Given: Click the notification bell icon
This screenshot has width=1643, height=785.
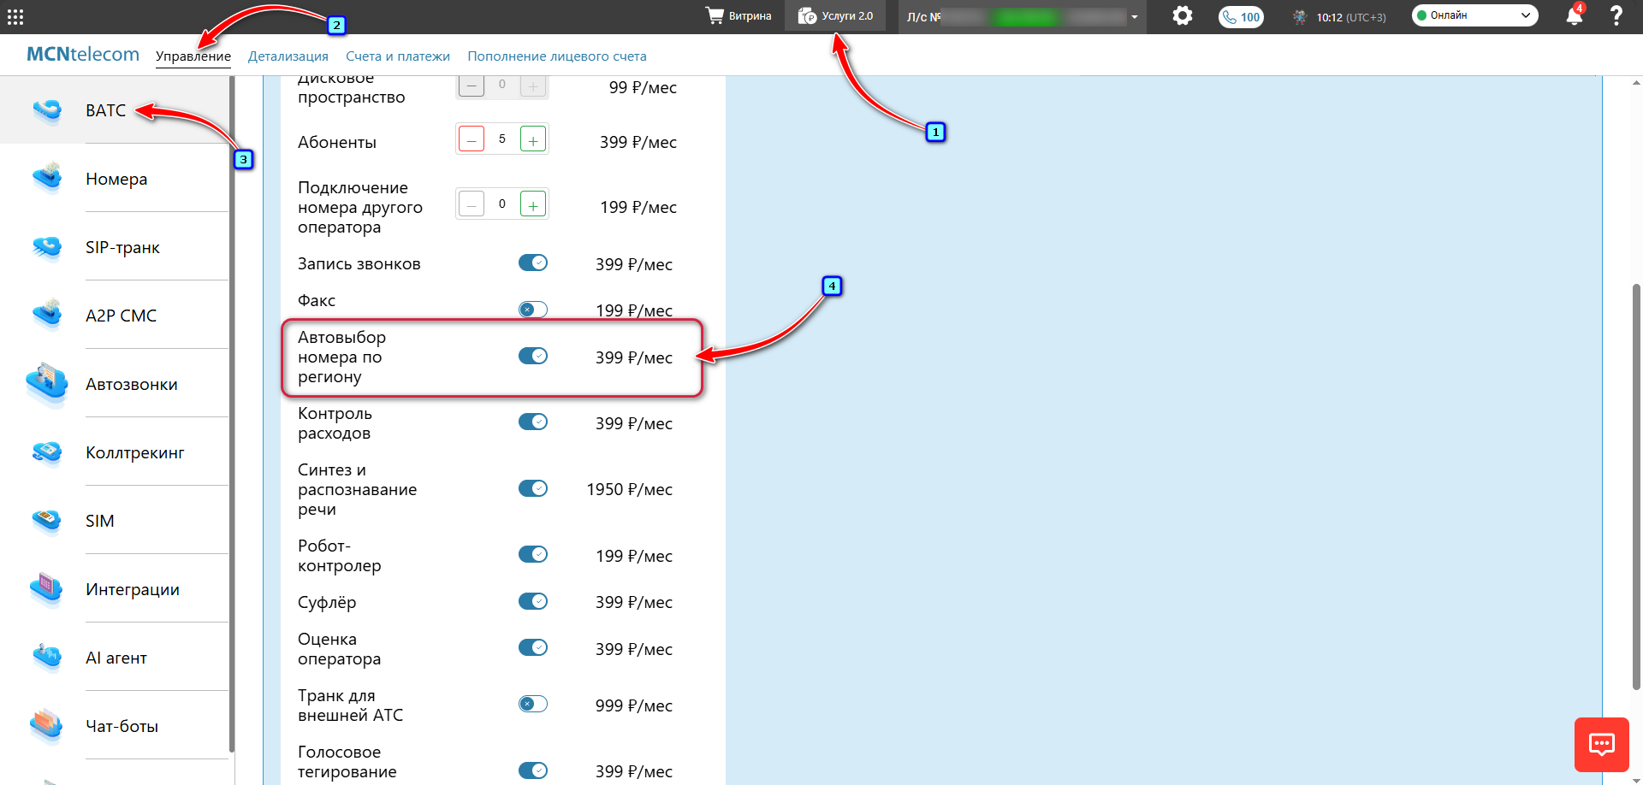Looking at the screenshot, I should [x=1574, y=16].
